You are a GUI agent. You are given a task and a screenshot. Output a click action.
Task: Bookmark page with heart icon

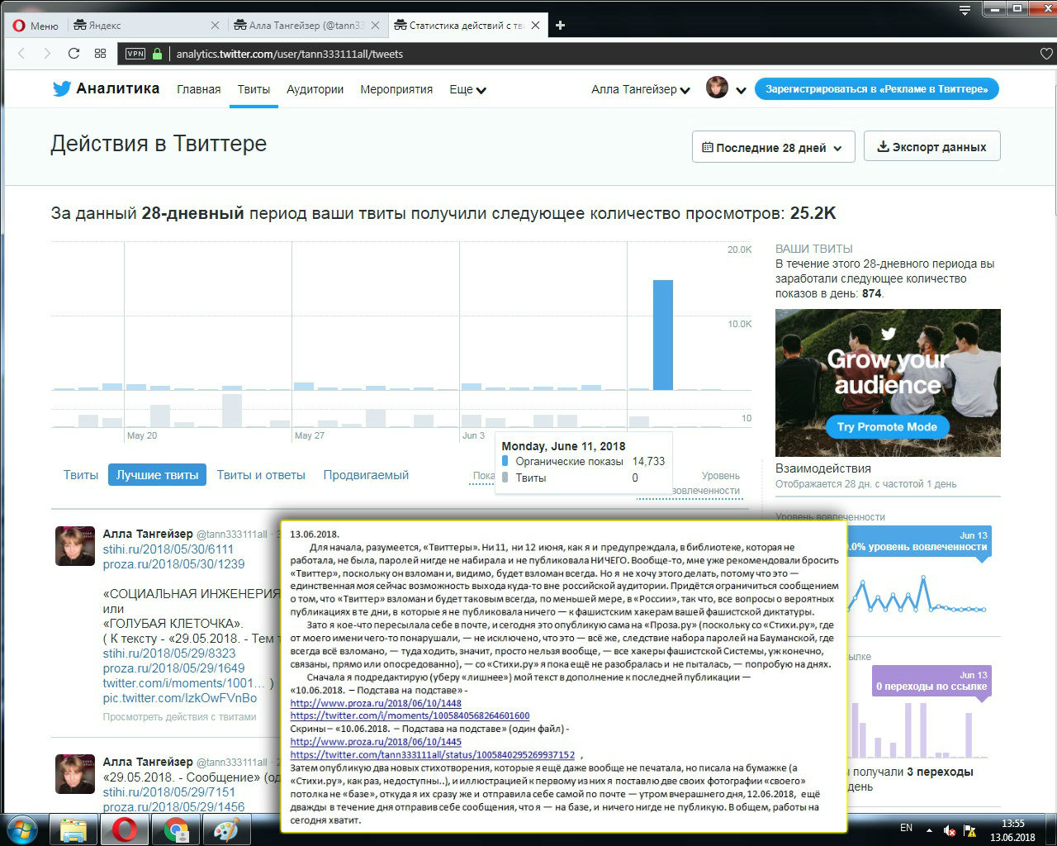(x=1046, y=54)
